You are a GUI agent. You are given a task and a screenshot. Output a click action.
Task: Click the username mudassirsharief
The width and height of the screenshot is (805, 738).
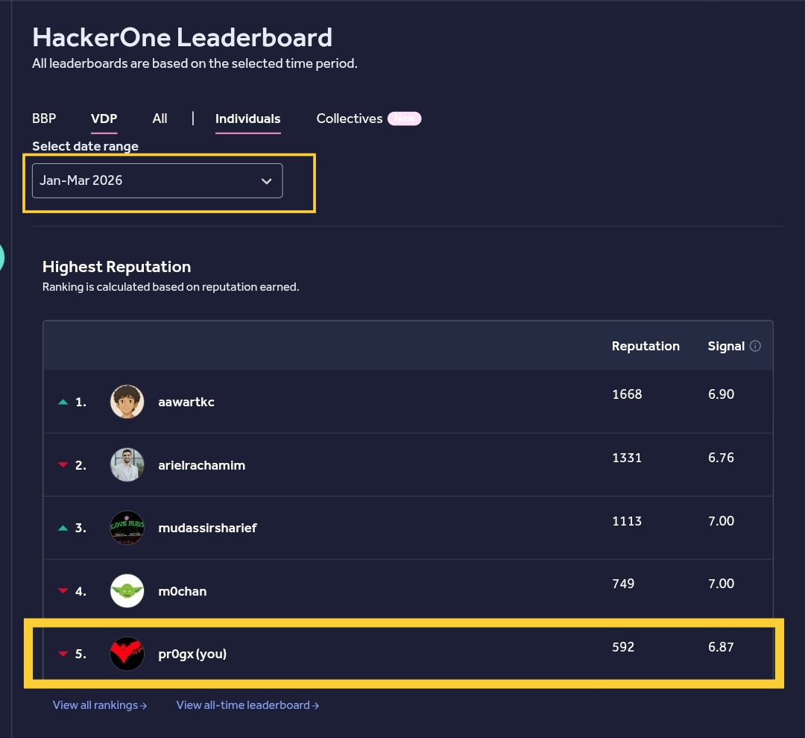207,528
